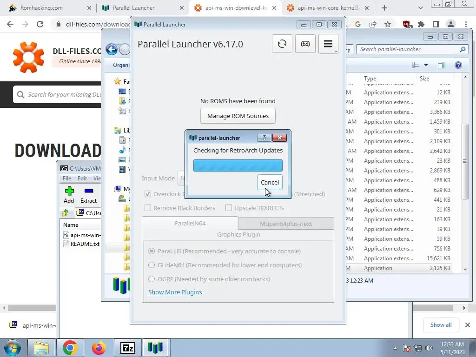Click the 7-Zip taskbar icon
This screenshot has height=357, width=476.
tap(127, 348)
